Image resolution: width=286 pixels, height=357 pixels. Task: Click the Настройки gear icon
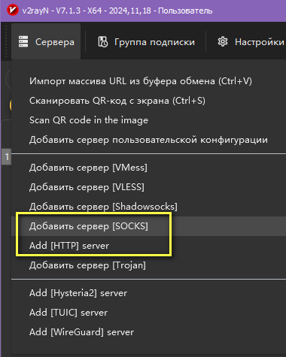click(x=223, y=41)
